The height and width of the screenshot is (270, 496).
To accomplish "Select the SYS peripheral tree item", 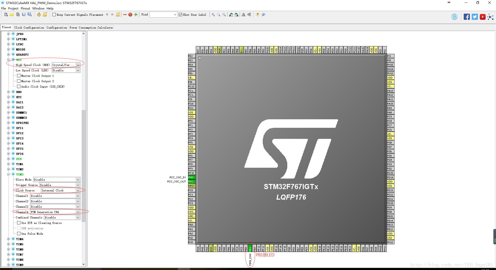I will click(x=19, y=159).
